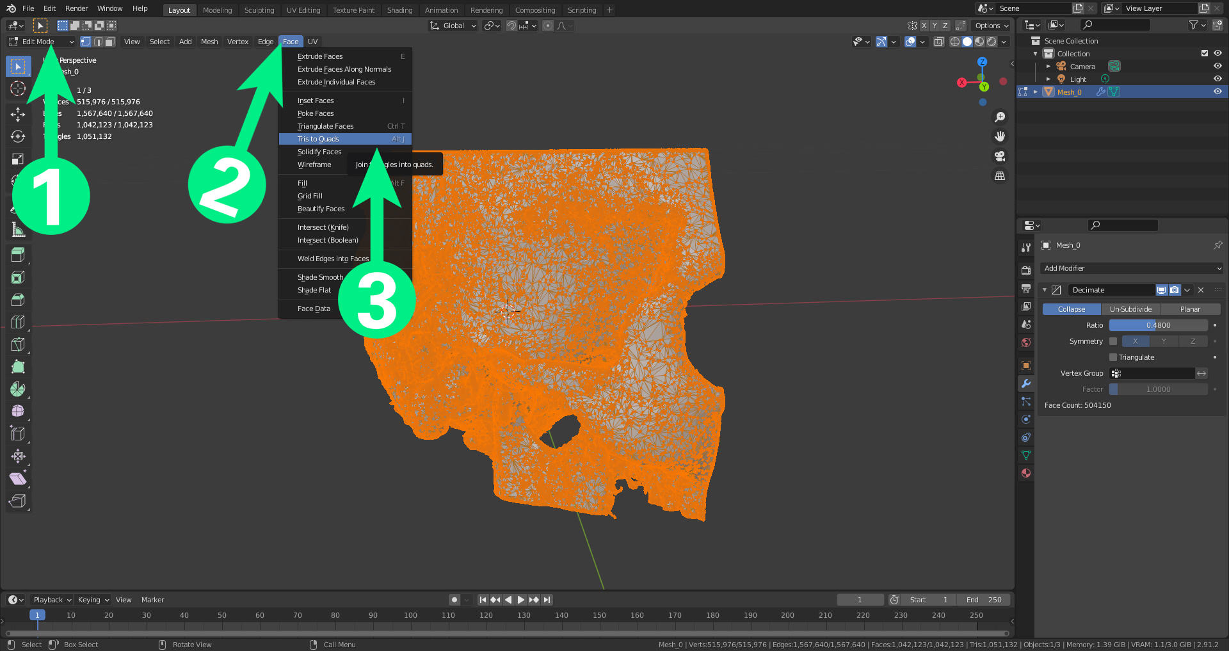Hide the Camera object using its eye icon
1229x651 pixels.
(x=1217, y=66)
